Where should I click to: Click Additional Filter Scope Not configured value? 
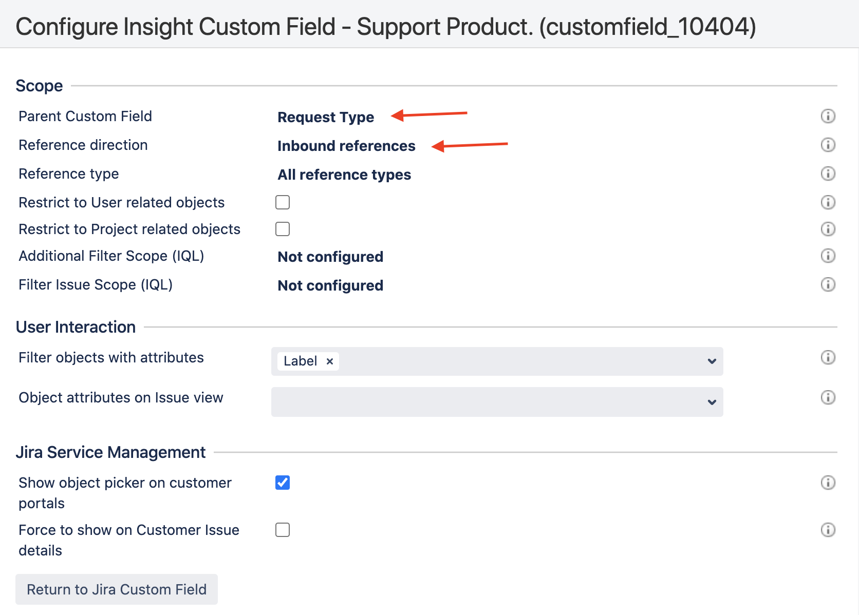pos(330,257)
